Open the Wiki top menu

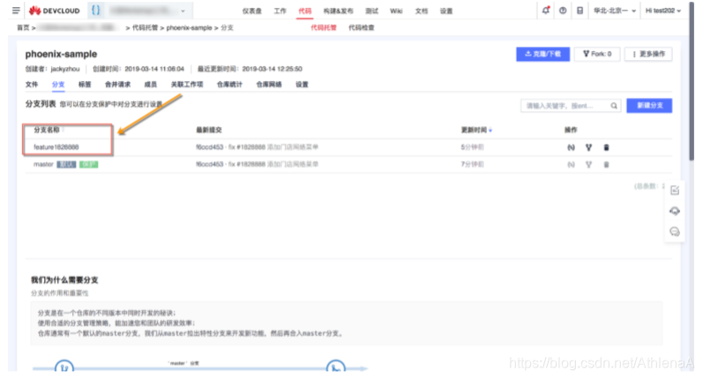click(396, 11)
